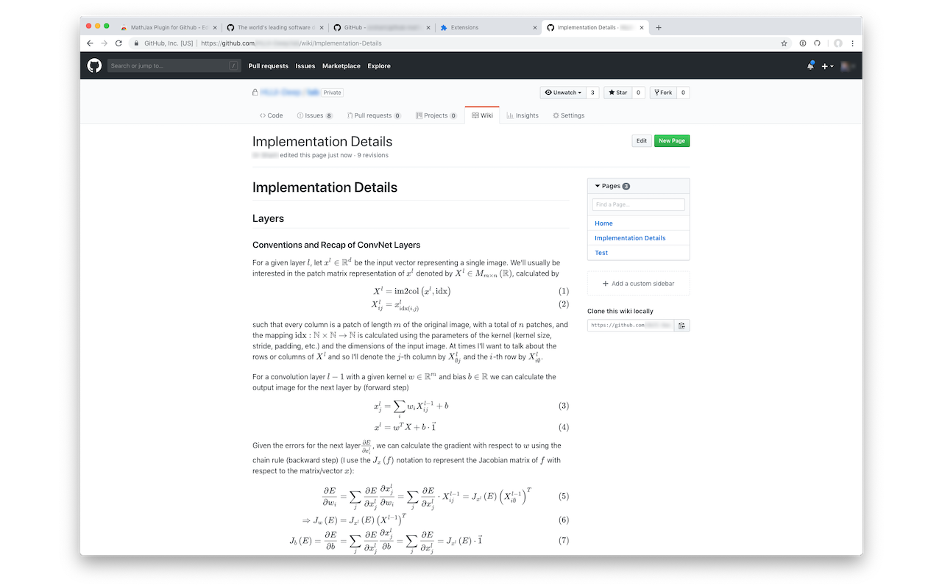View the fork count of 0
The height and width of the screenshot is (588, 942).
[683, 93]
